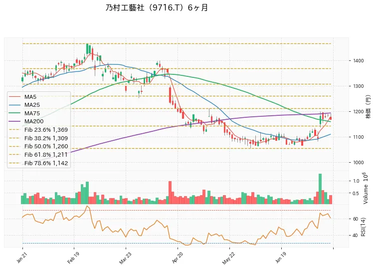Click the 1300 price axis label

[x=358, y=86]
